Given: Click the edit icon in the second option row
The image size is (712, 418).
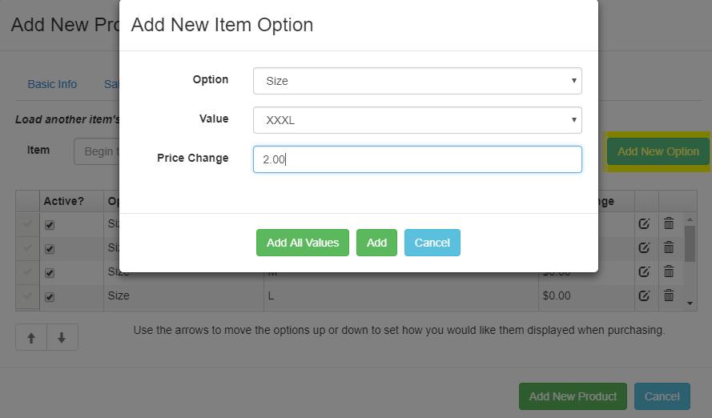Looking at the screenshot, I should (x=644, y=248).
